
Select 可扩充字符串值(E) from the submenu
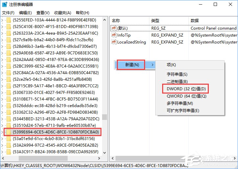190,110
